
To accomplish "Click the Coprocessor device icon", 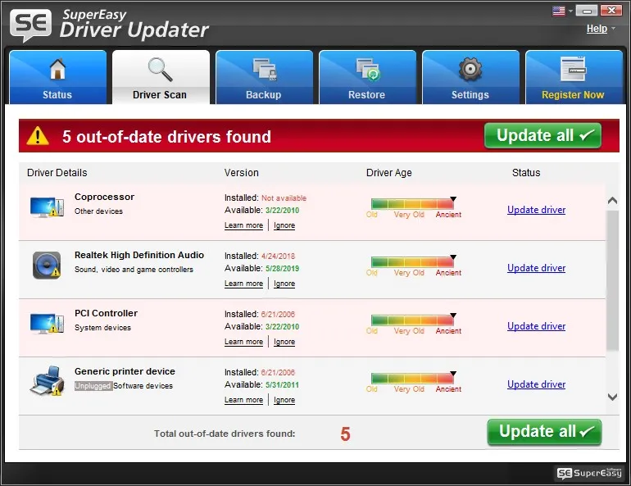I will (46, 207).
